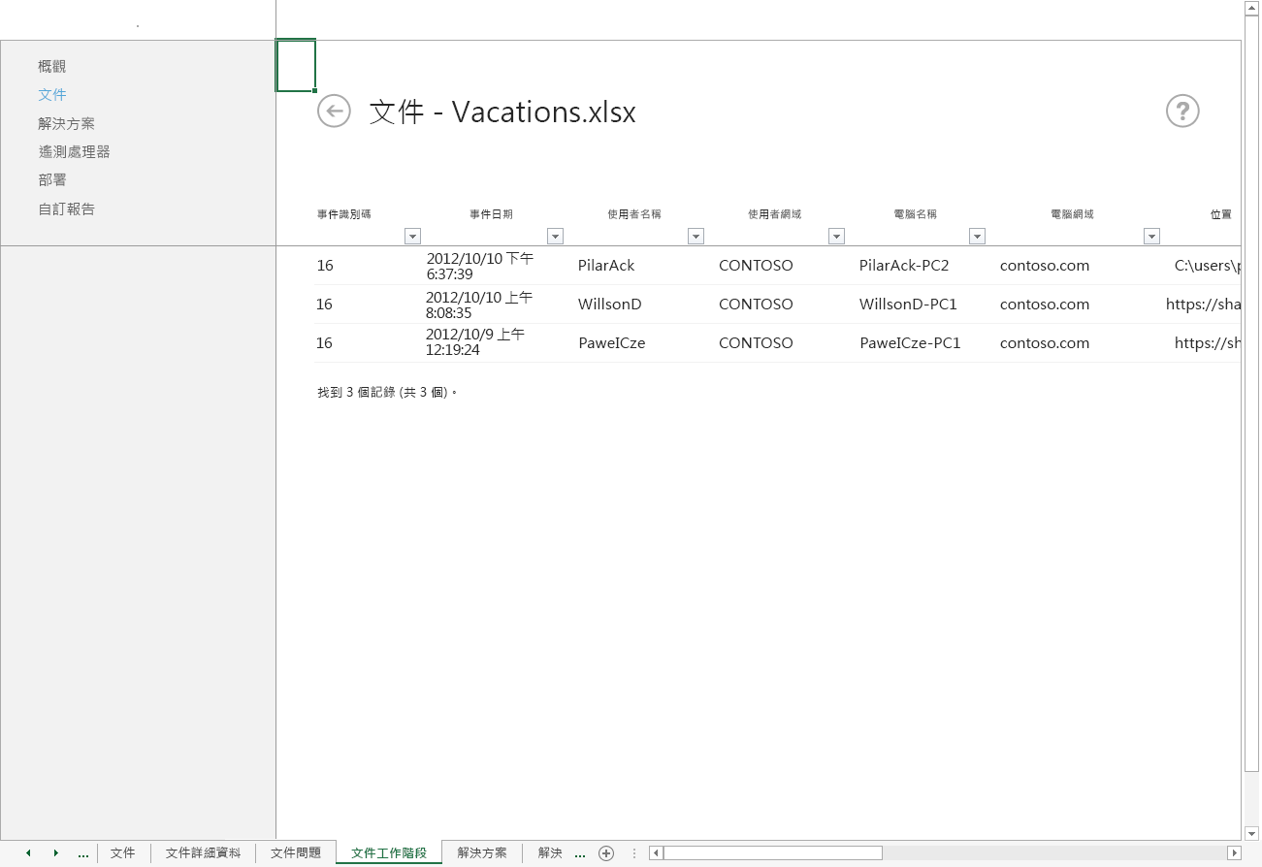Image resolution: width=1262 pixels, height=867 pixels.
Task: Click vertical scrollbar up arrow
Action: (1252, 8)
